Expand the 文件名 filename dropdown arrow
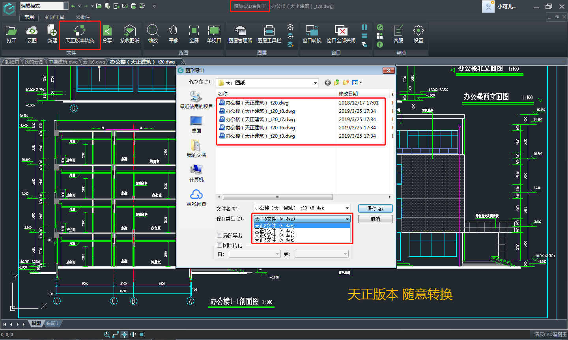Image resolution: width=568 pixels, height=340 pixels. 347,208
